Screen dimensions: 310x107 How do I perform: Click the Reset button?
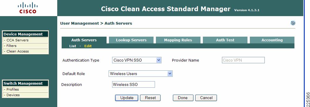point(150,98)
